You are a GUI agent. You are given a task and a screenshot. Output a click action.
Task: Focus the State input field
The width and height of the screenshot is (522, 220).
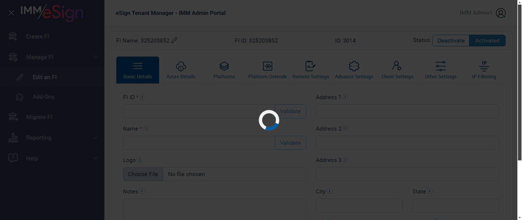(x=455, y=206)
